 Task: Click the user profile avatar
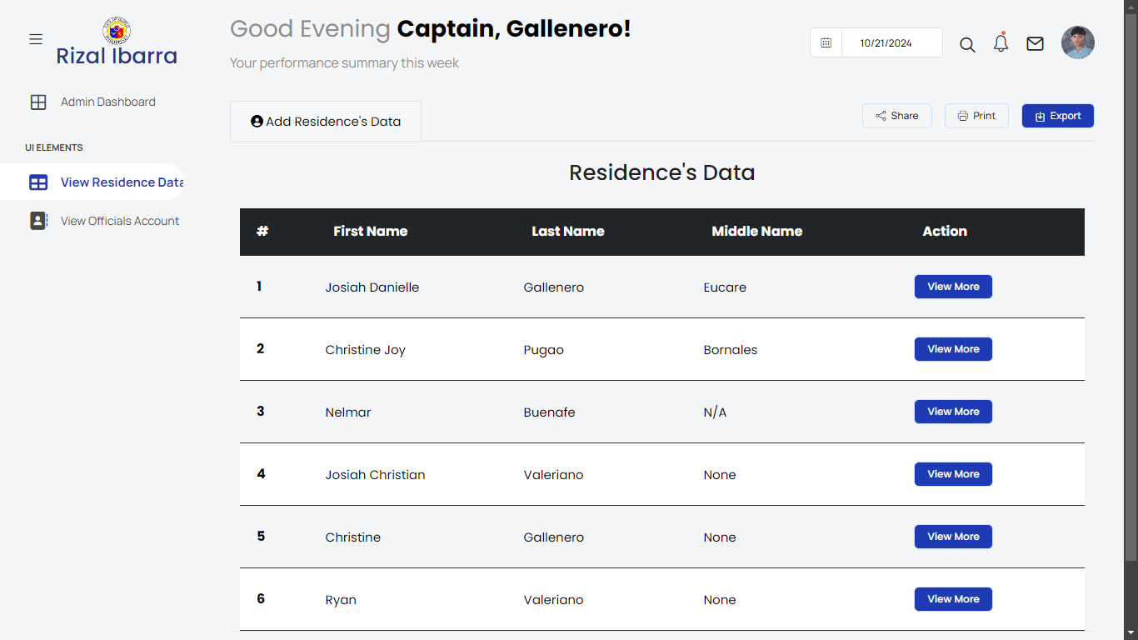(1077, 42)
